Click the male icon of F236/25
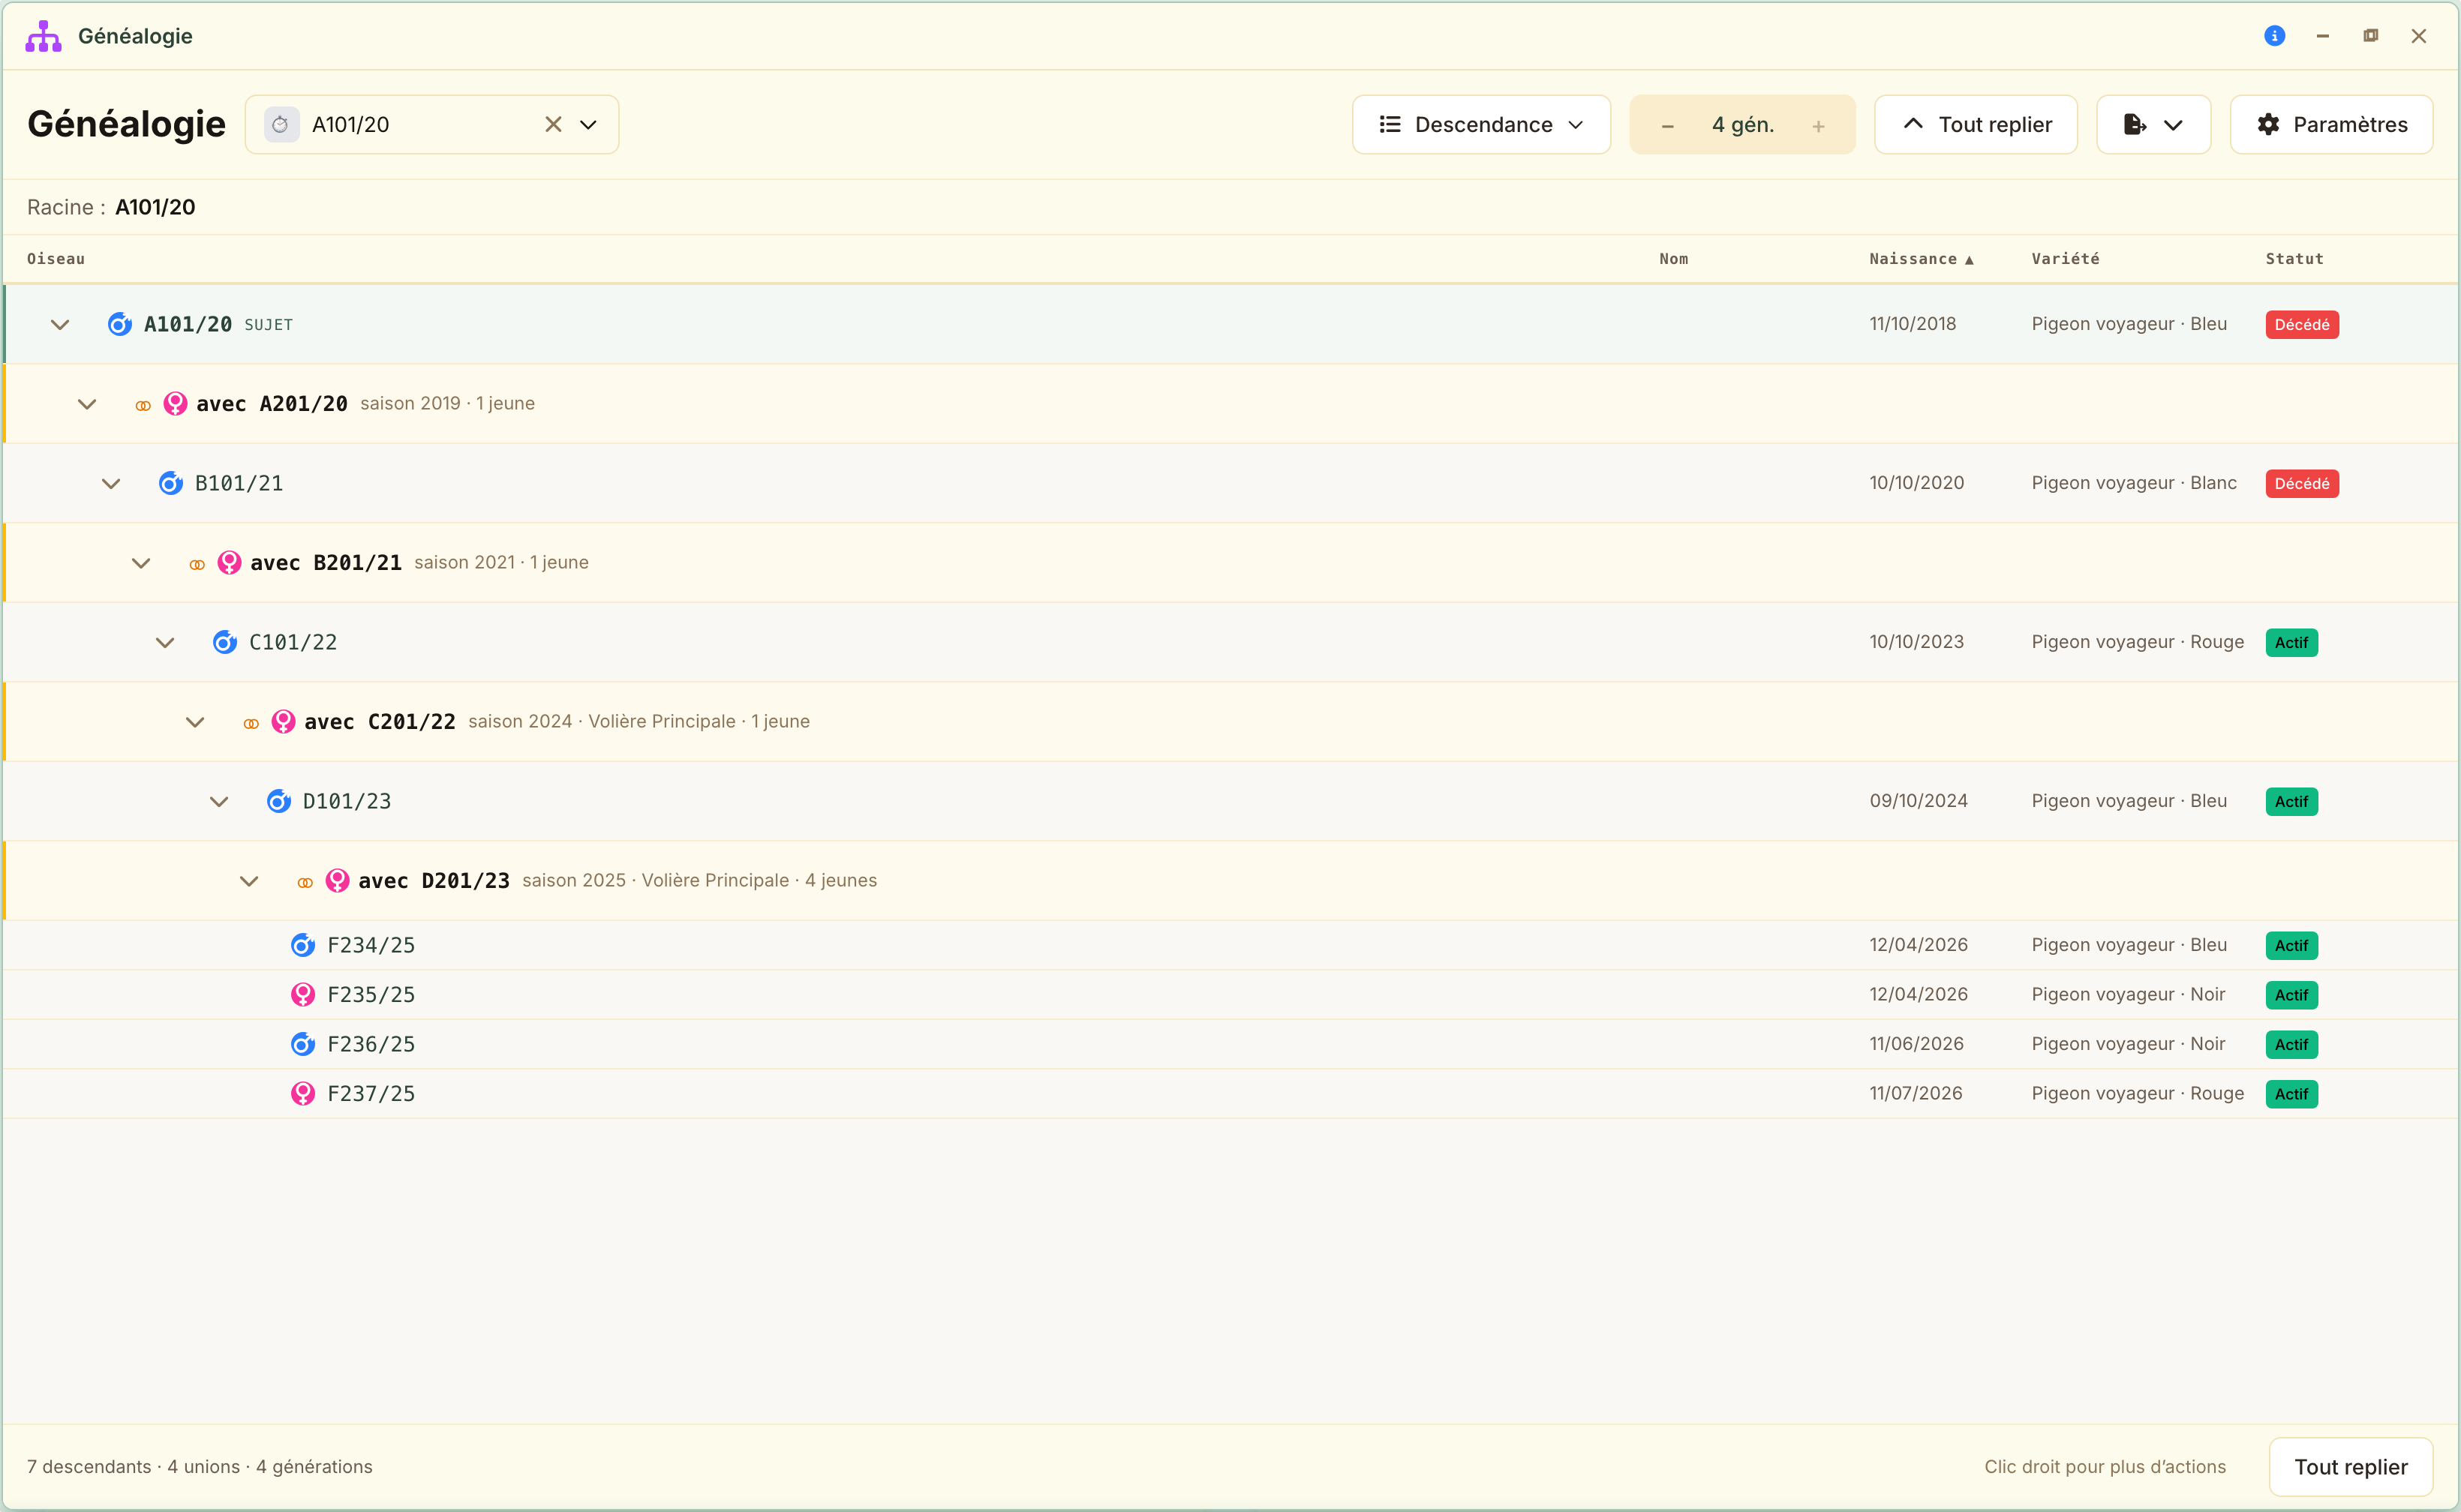The height and width of the screenshot is (1512, 2461). pos(302,1044)
